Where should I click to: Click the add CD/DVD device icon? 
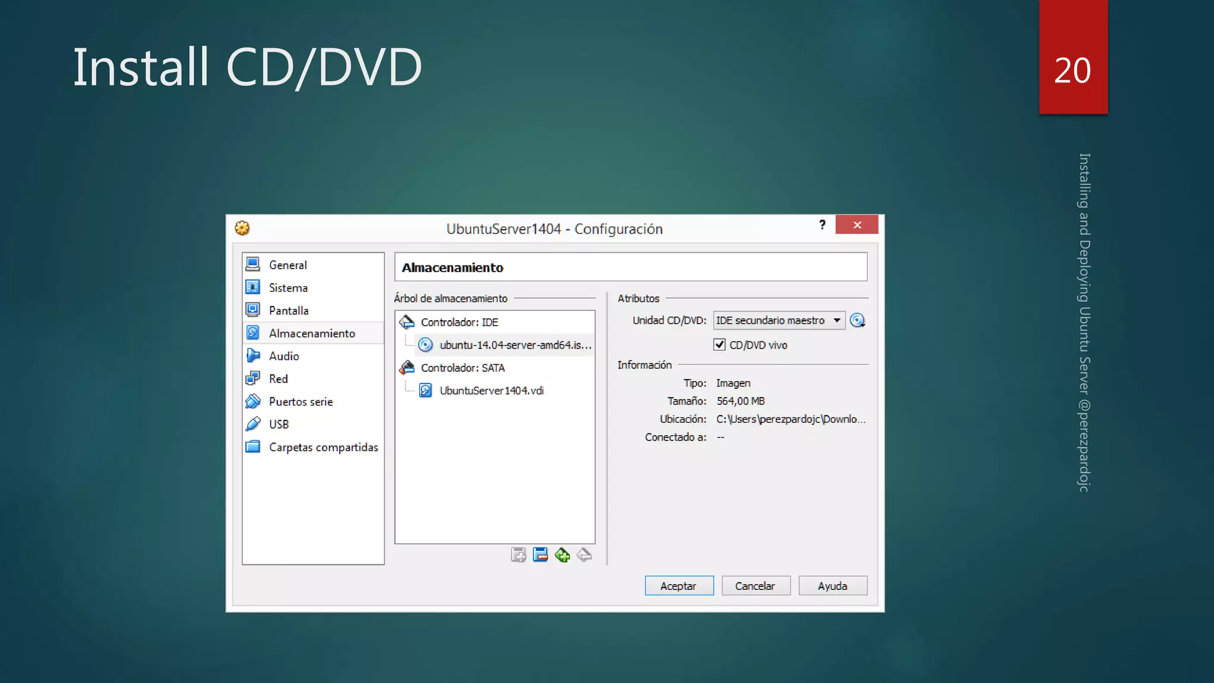pyautogui.click(x=518, y=555)
